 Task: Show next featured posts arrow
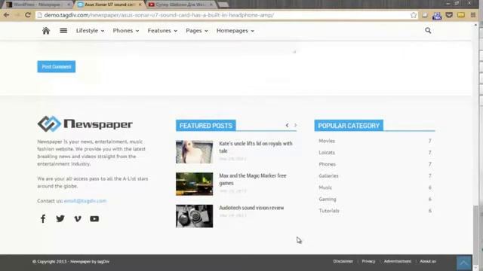pos(295,125)
